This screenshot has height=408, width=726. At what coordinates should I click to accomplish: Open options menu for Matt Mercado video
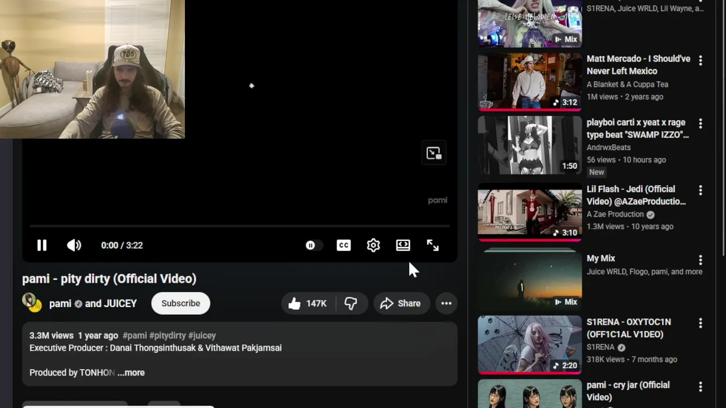pos(700,60)
